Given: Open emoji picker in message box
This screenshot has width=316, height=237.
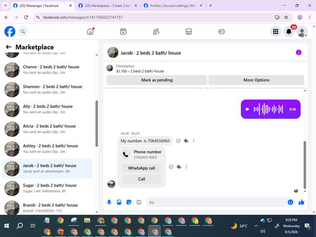Looking at the screenshot, I should pos(290,202).
